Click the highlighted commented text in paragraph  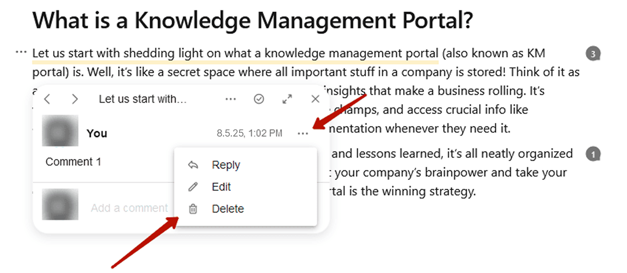[x=235, y=53]
